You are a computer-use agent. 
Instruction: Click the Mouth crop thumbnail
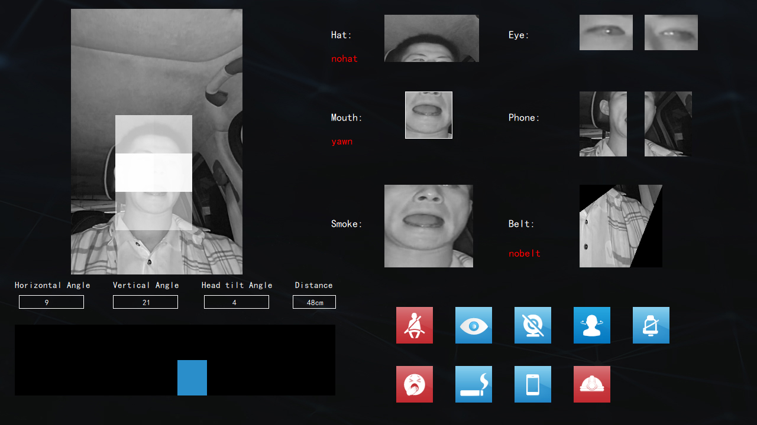pos(429,115)
